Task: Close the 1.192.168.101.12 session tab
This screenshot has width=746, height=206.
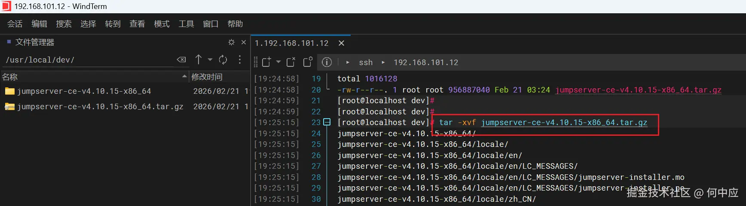Action: (x=342, y=43)
